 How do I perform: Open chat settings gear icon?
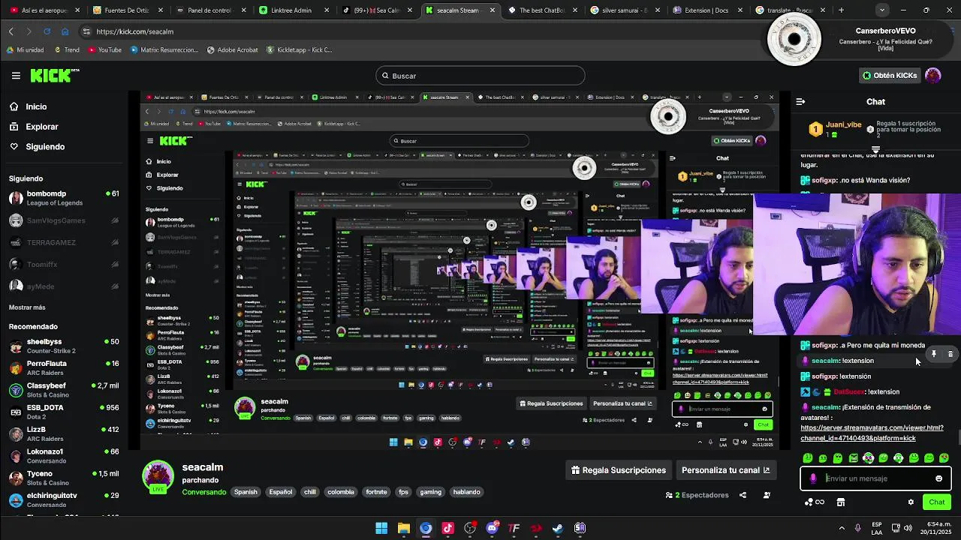click(x=911, y=502)
